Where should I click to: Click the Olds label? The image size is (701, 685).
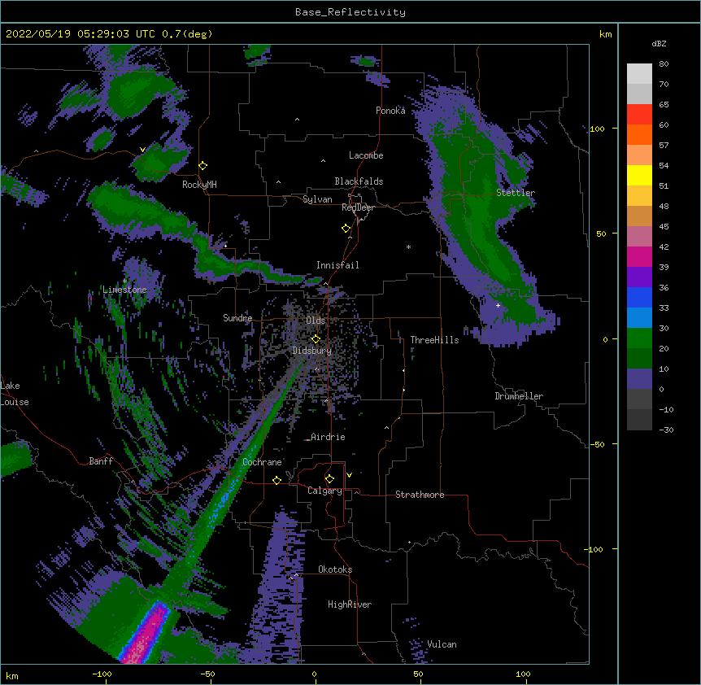click(316, 321)
